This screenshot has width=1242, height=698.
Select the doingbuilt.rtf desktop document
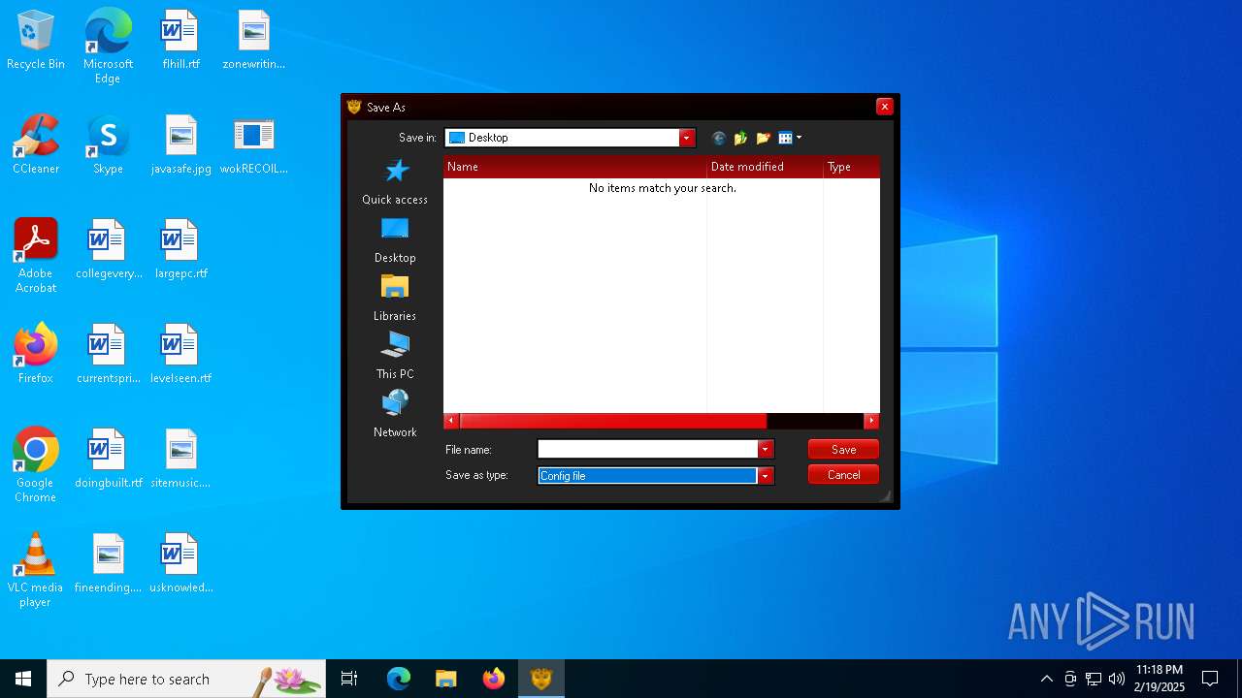(108, 460)
